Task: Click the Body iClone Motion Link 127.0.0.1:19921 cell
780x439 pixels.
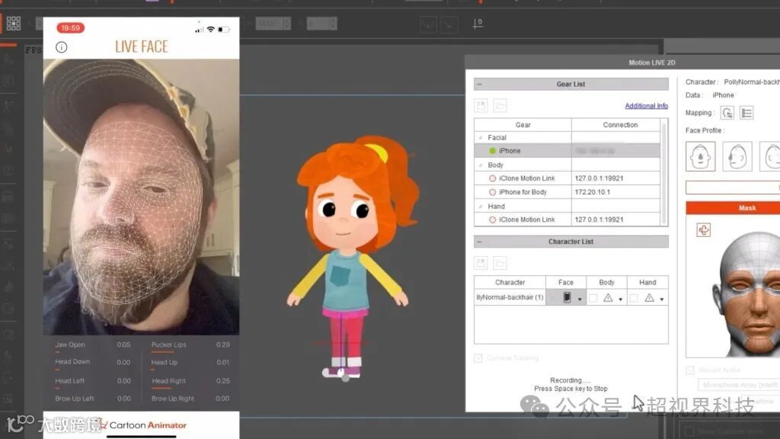Action: pyautogui.click(x=615, y=178)
